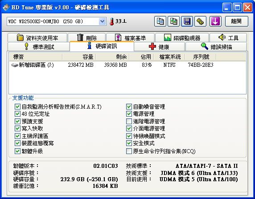Switch to the 健康 tab

(x=160, y=47)
